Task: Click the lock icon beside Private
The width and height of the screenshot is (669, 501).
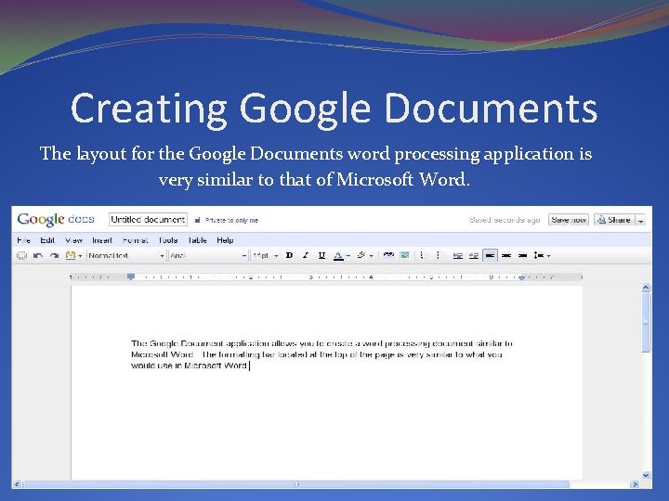Action: (x=197, y=220)
